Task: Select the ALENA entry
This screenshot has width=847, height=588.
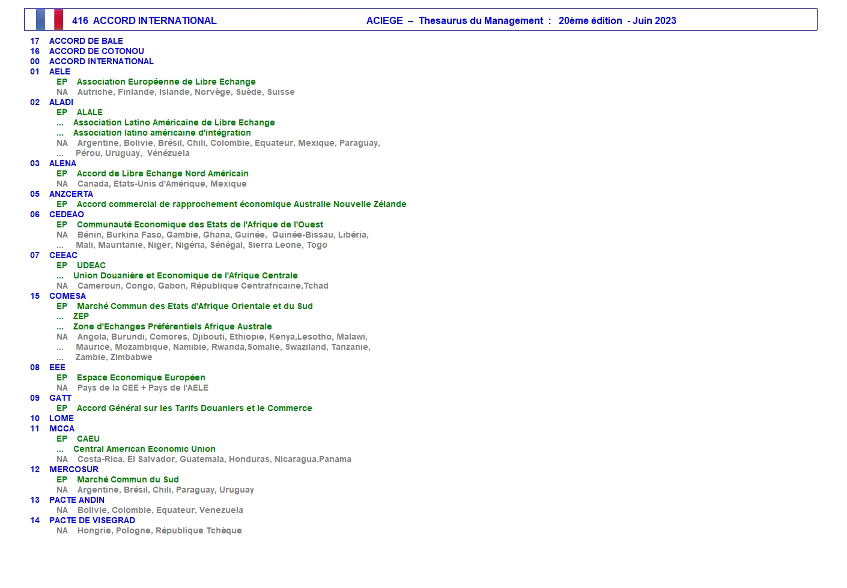Action: tap(62, 163)
